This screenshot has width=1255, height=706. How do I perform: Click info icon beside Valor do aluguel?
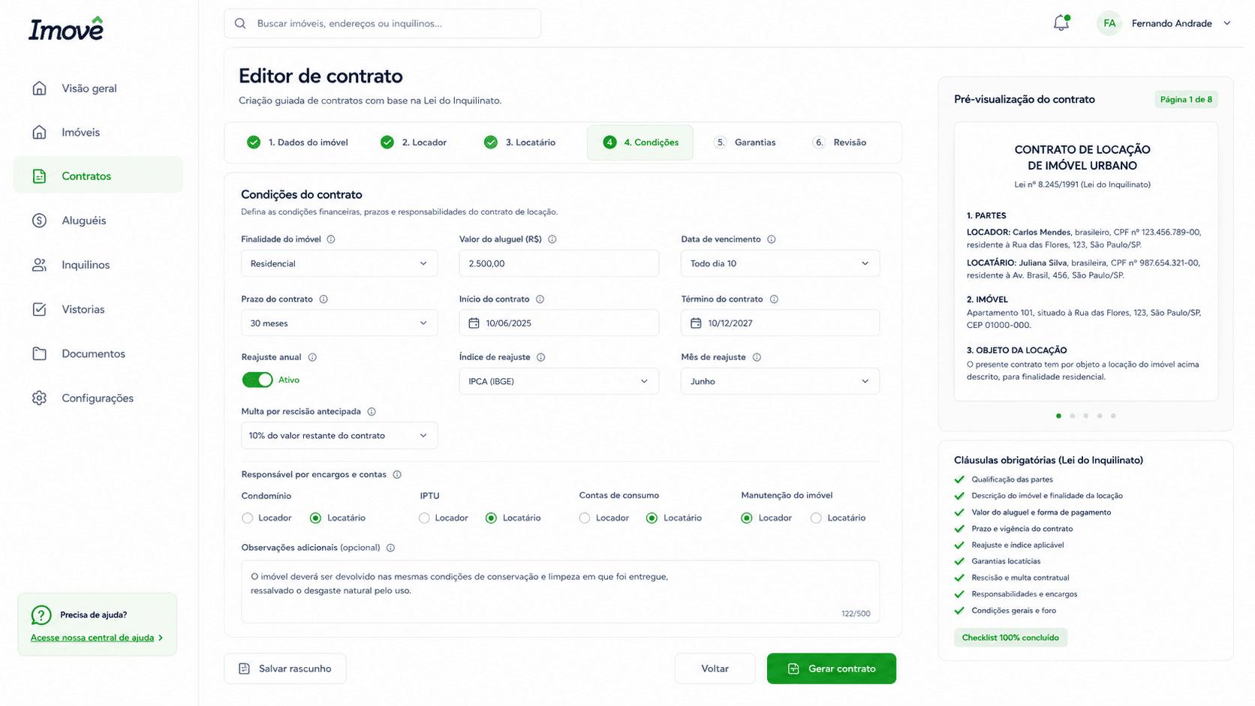(x=552, y=239)
